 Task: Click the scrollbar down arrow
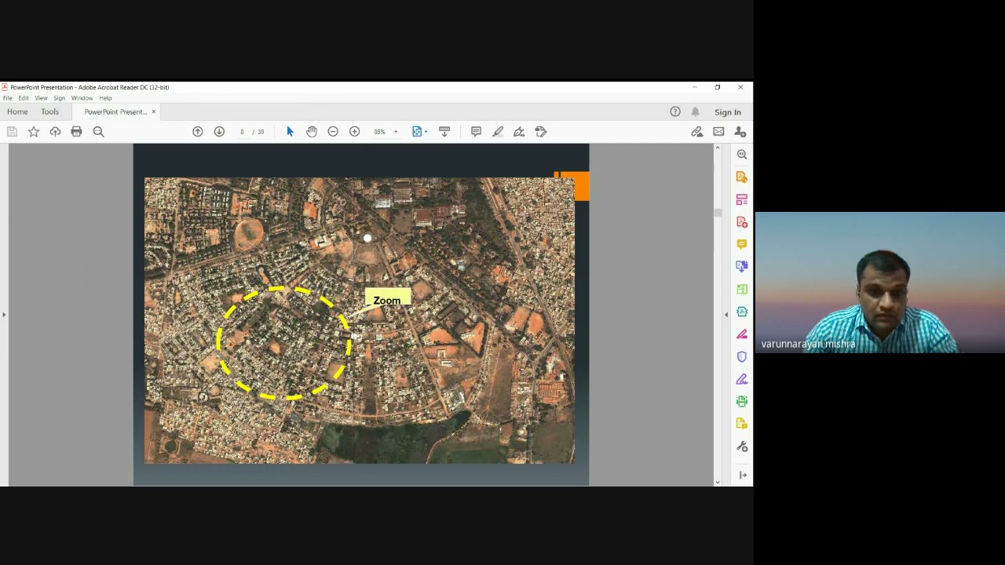click(717, 482)
